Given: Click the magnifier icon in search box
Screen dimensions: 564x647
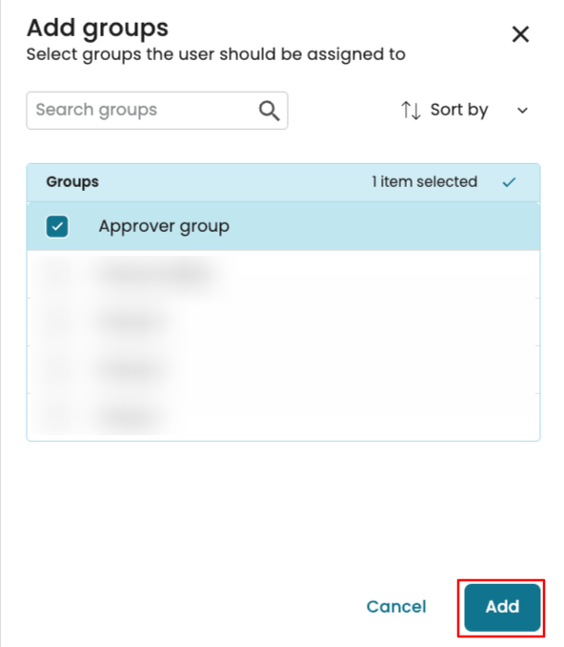Looking at the screenshot, I should (x=269, y=111).
